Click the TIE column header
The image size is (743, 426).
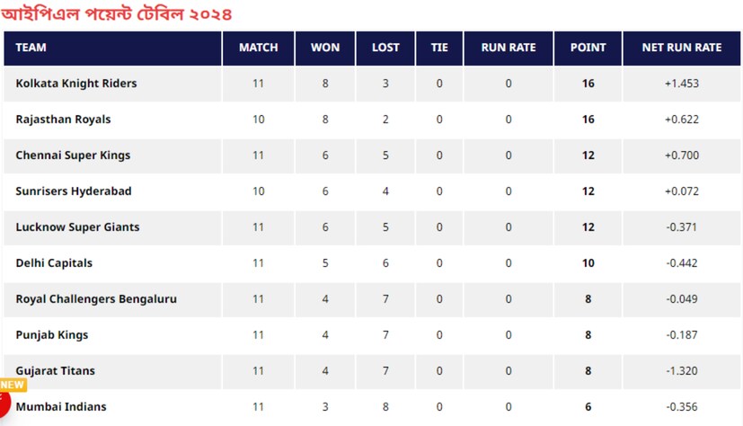[439, 48]
